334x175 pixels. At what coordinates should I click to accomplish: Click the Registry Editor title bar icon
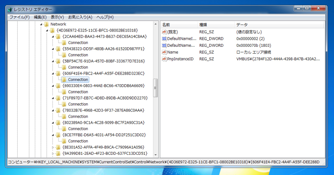(10, 10)
